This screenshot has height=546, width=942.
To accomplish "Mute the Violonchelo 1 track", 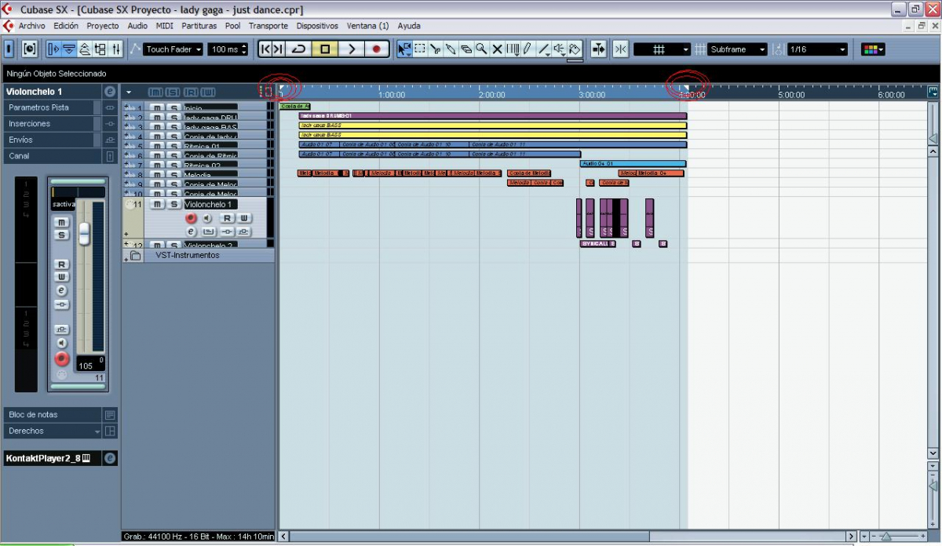I will [x=158, y=204].
